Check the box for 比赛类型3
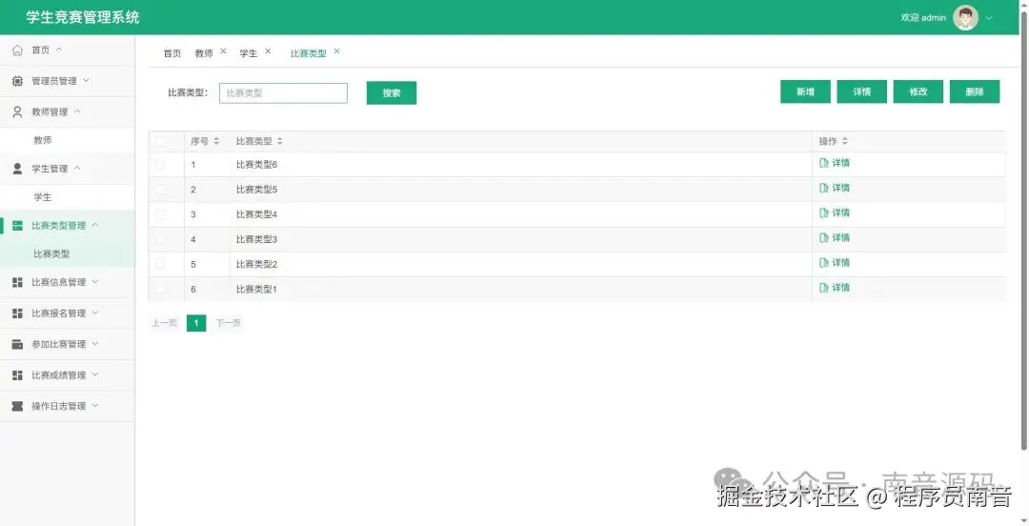 (x=160, y=239)
